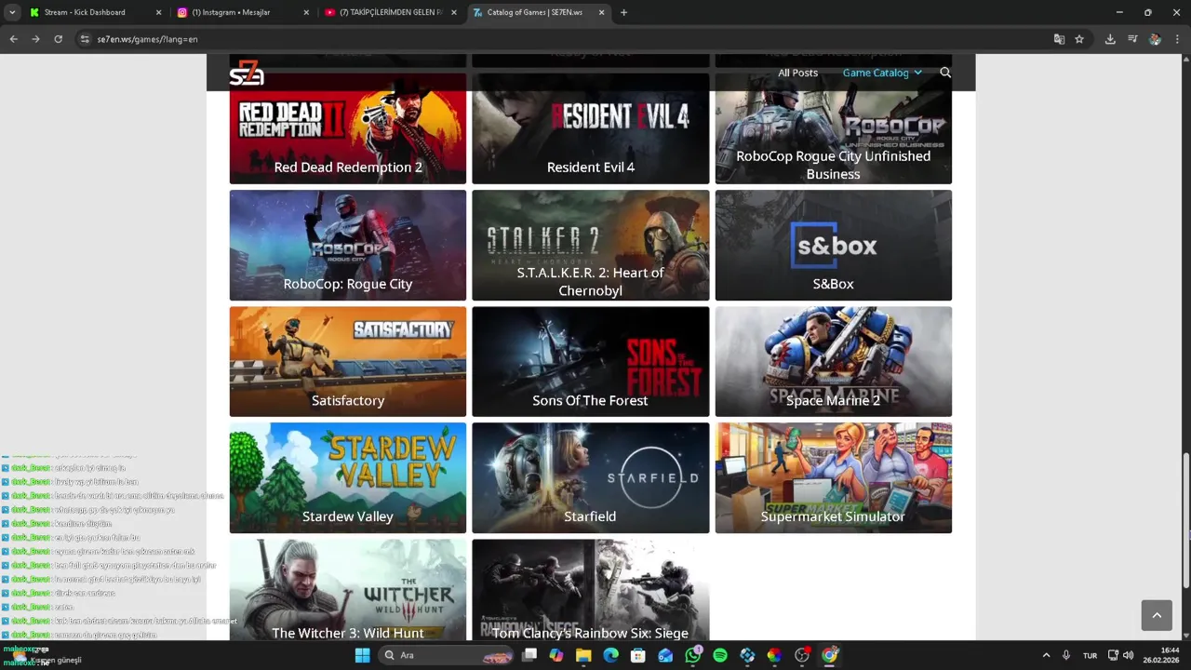1191x670 pixels.
Task: Open Task View on the taskbar
Action: tap(529, 655)
